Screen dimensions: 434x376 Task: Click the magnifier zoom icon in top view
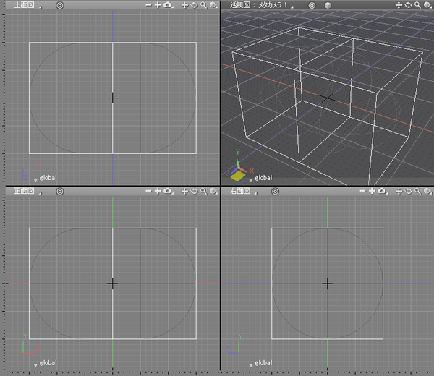(x=203, y=5)
